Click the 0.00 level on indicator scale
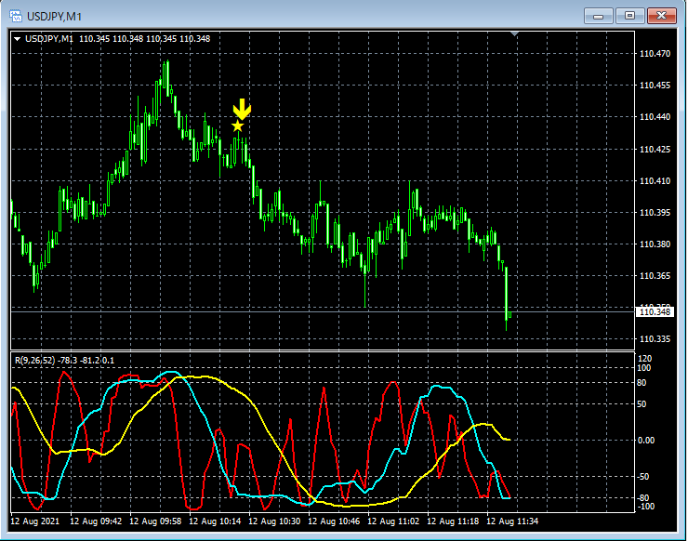 click(x=646, y=440)
